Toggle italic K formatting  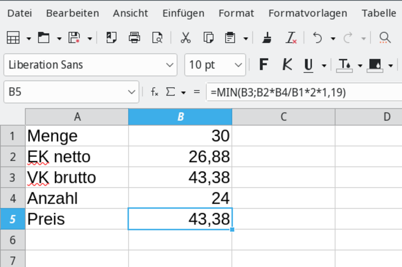pos(287,65)
